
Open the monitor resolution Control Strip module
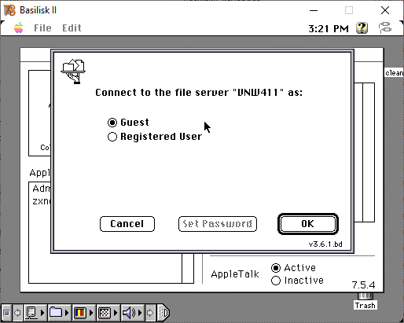pos(105,313)
